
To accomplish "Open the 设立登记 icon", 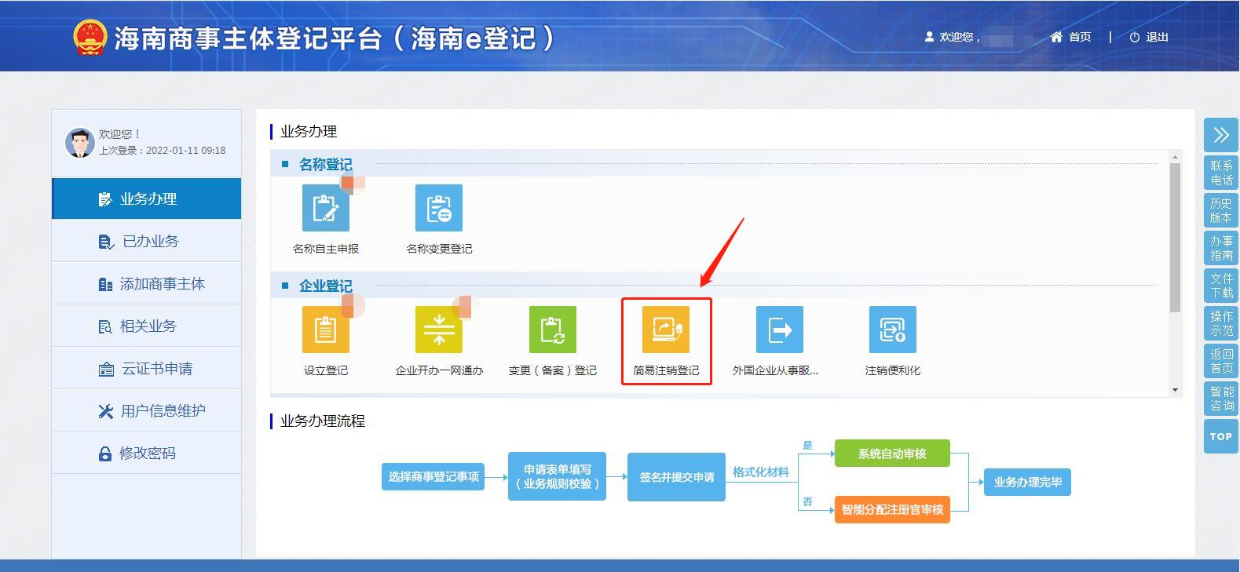I will pos(325,330).
